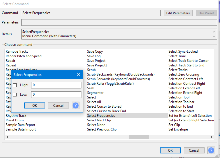Viewport: 220px width, 158px height.
Task: Select Set Clip command
Action: click(x=174, y=125)
